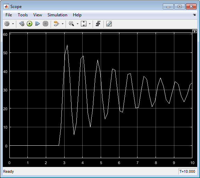Click the Step Forward button

coord(37,24)
